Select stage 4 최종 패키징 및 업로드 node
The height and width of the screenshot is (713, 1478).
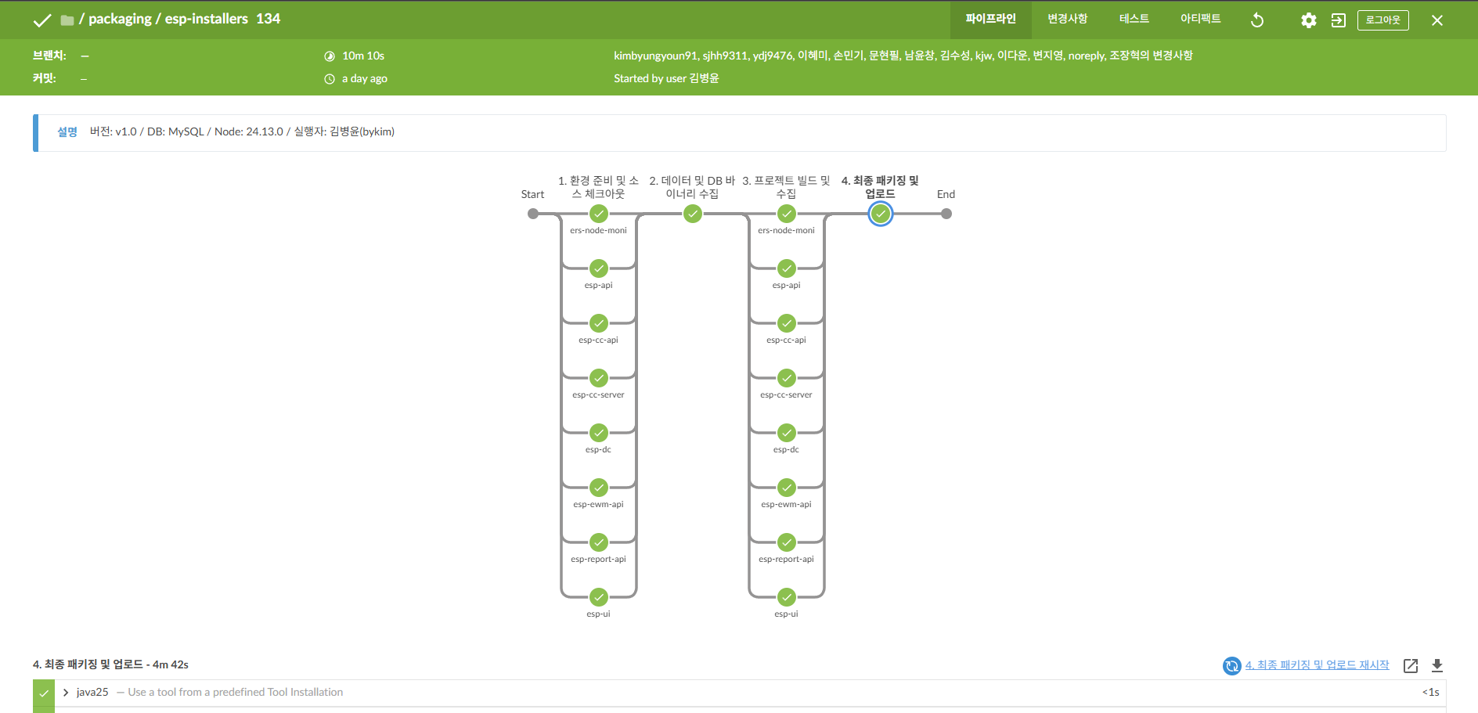click(x=881, y=214)
